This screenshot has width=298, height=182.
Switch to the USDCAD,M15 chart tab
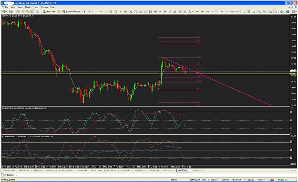[x=168, y=170]
